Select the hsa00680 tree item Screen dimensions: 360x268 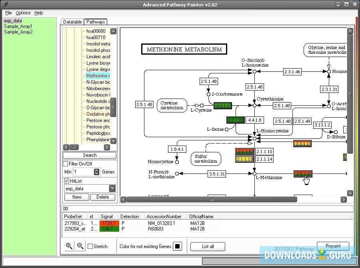click(96, 31)
